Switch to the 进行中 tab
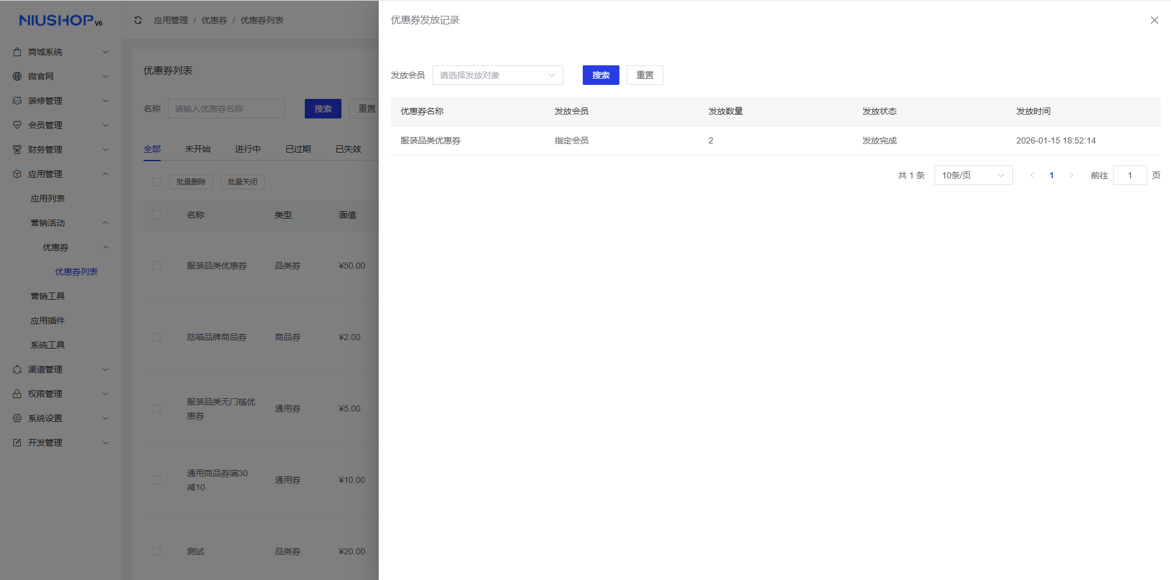The image size is (1171, 580). [x=247, y=149]
